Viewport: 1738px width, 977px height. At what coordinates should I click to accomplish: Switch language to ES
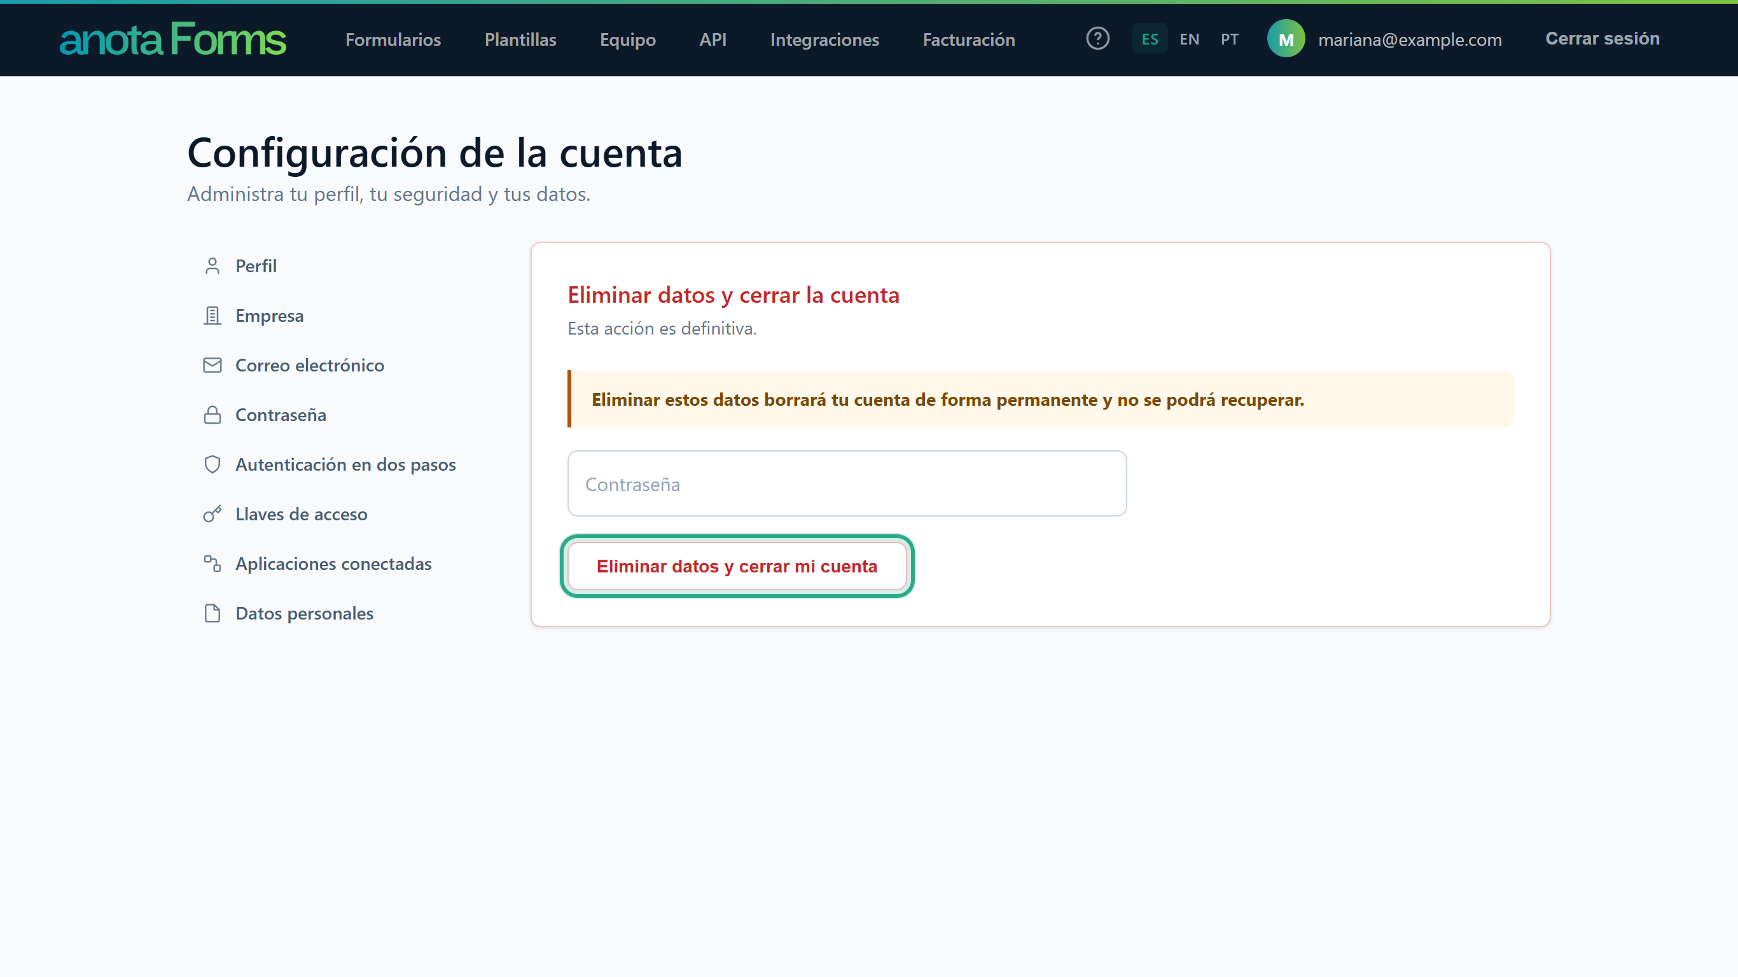[1150, 38]
